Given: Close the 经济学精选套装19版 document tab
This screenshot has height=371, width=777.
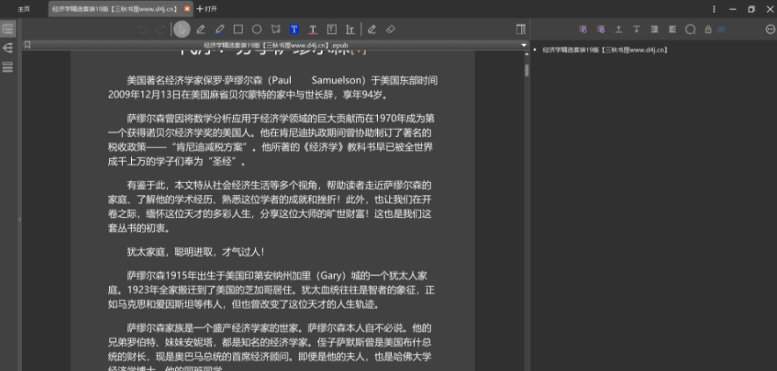Looking at the screenshot, I should pyautogui.click(x=187, y=9).
